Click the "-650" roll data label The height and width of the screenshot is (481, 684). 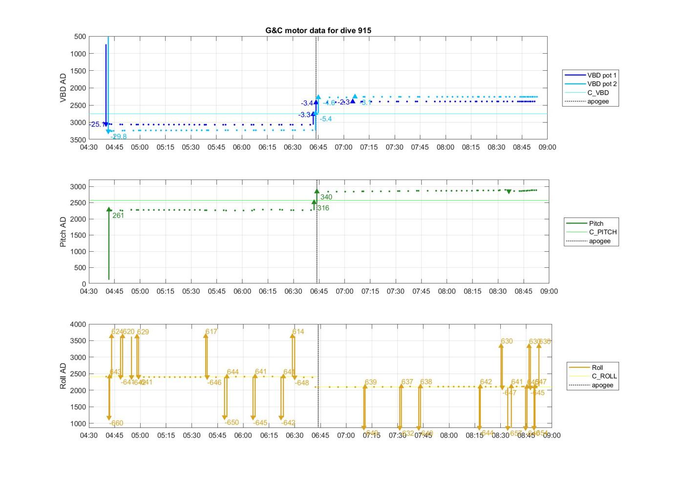232,422
